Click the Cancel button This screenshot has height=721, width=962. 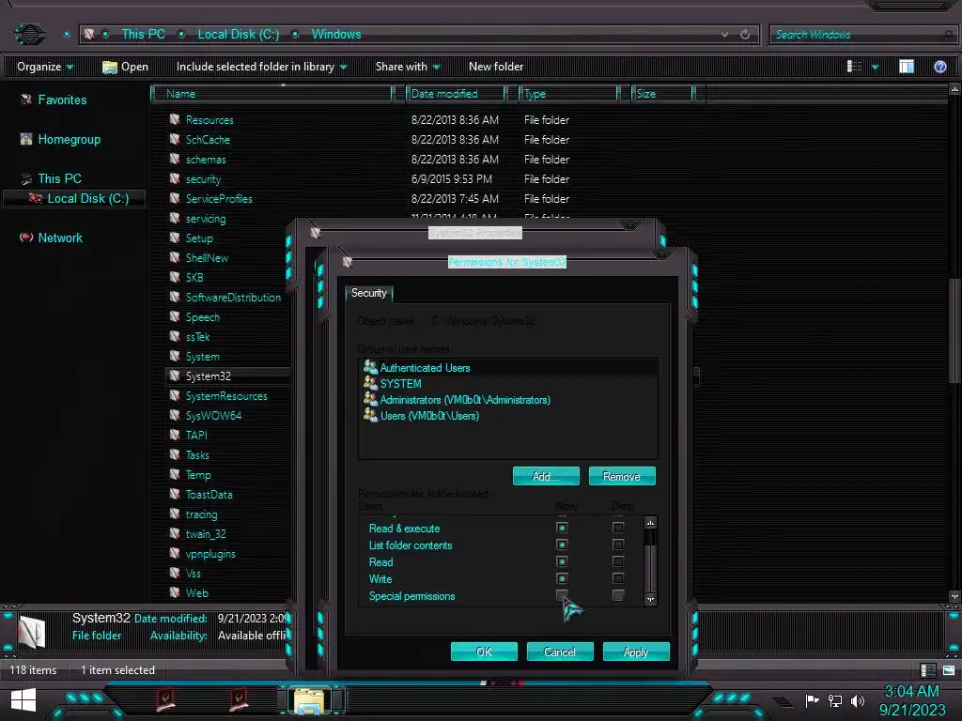click(x=560, y=652)
